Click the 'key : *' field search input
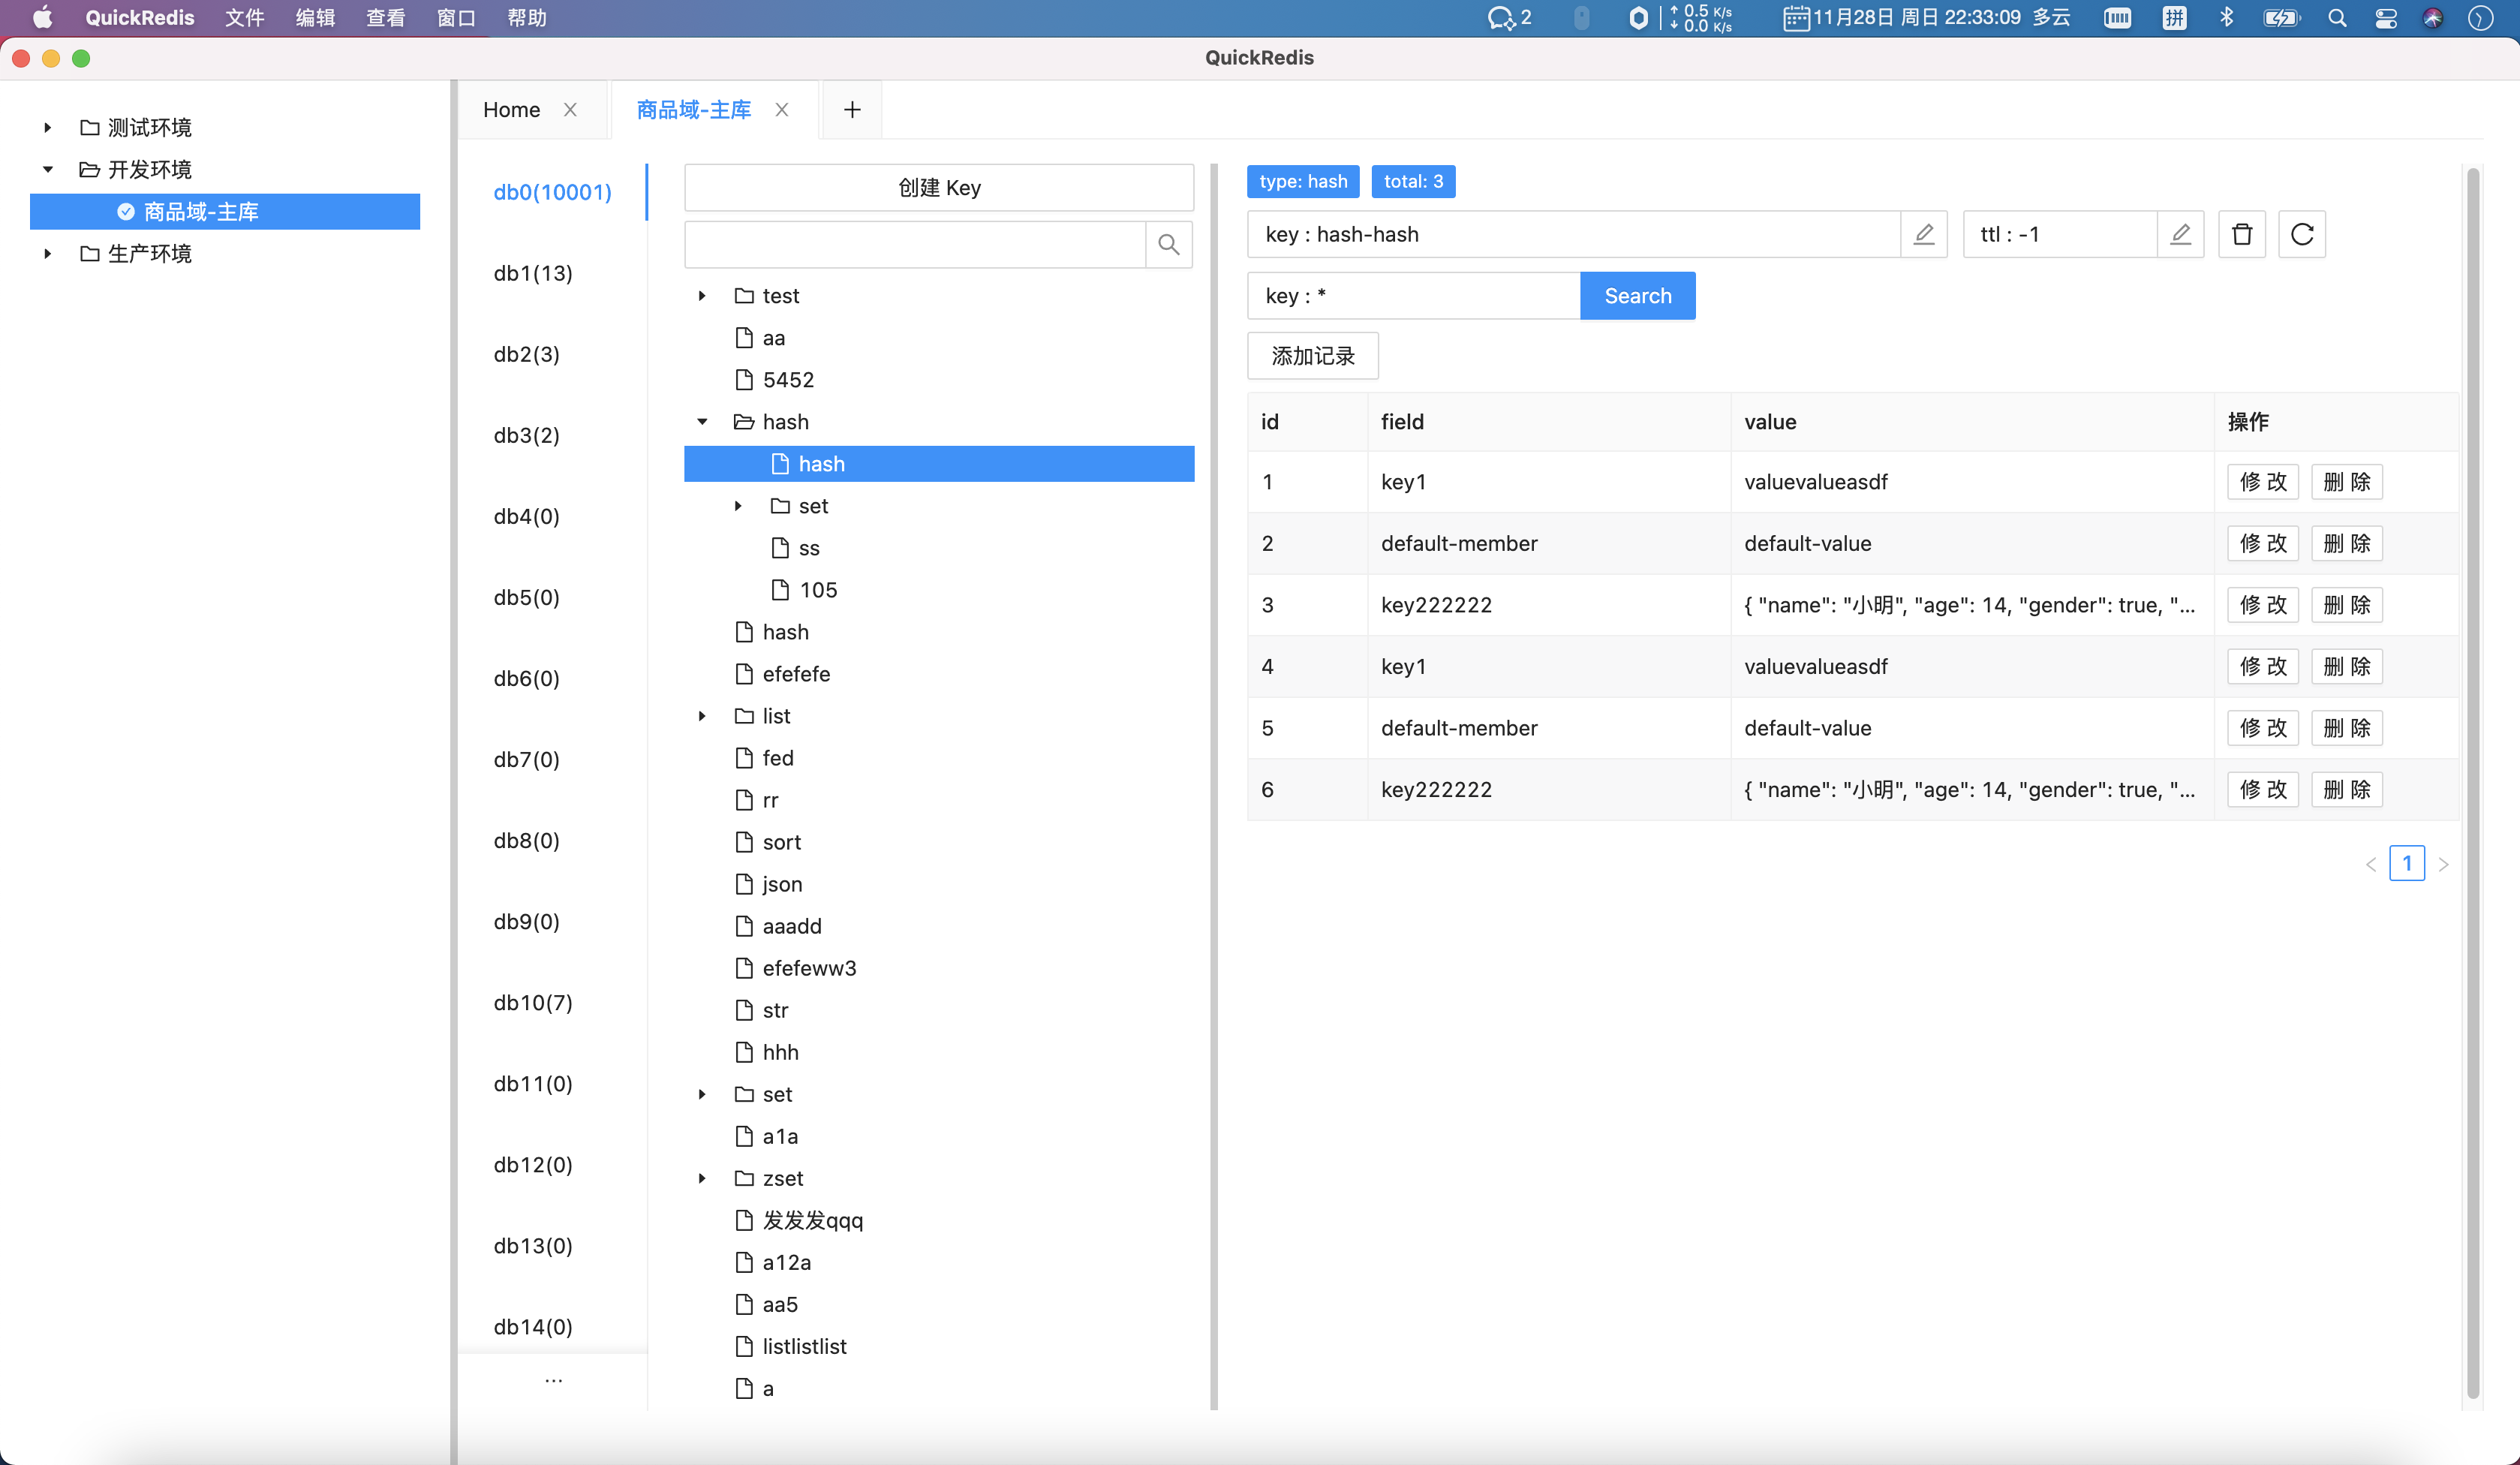This screenshot has height=1465, width=2520. point(1414,296)
